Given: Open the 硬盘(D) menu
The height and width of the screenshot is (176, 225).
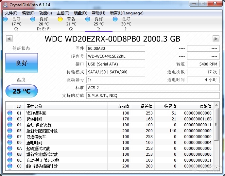Looking at the screenshot, I should pos(80,13).
